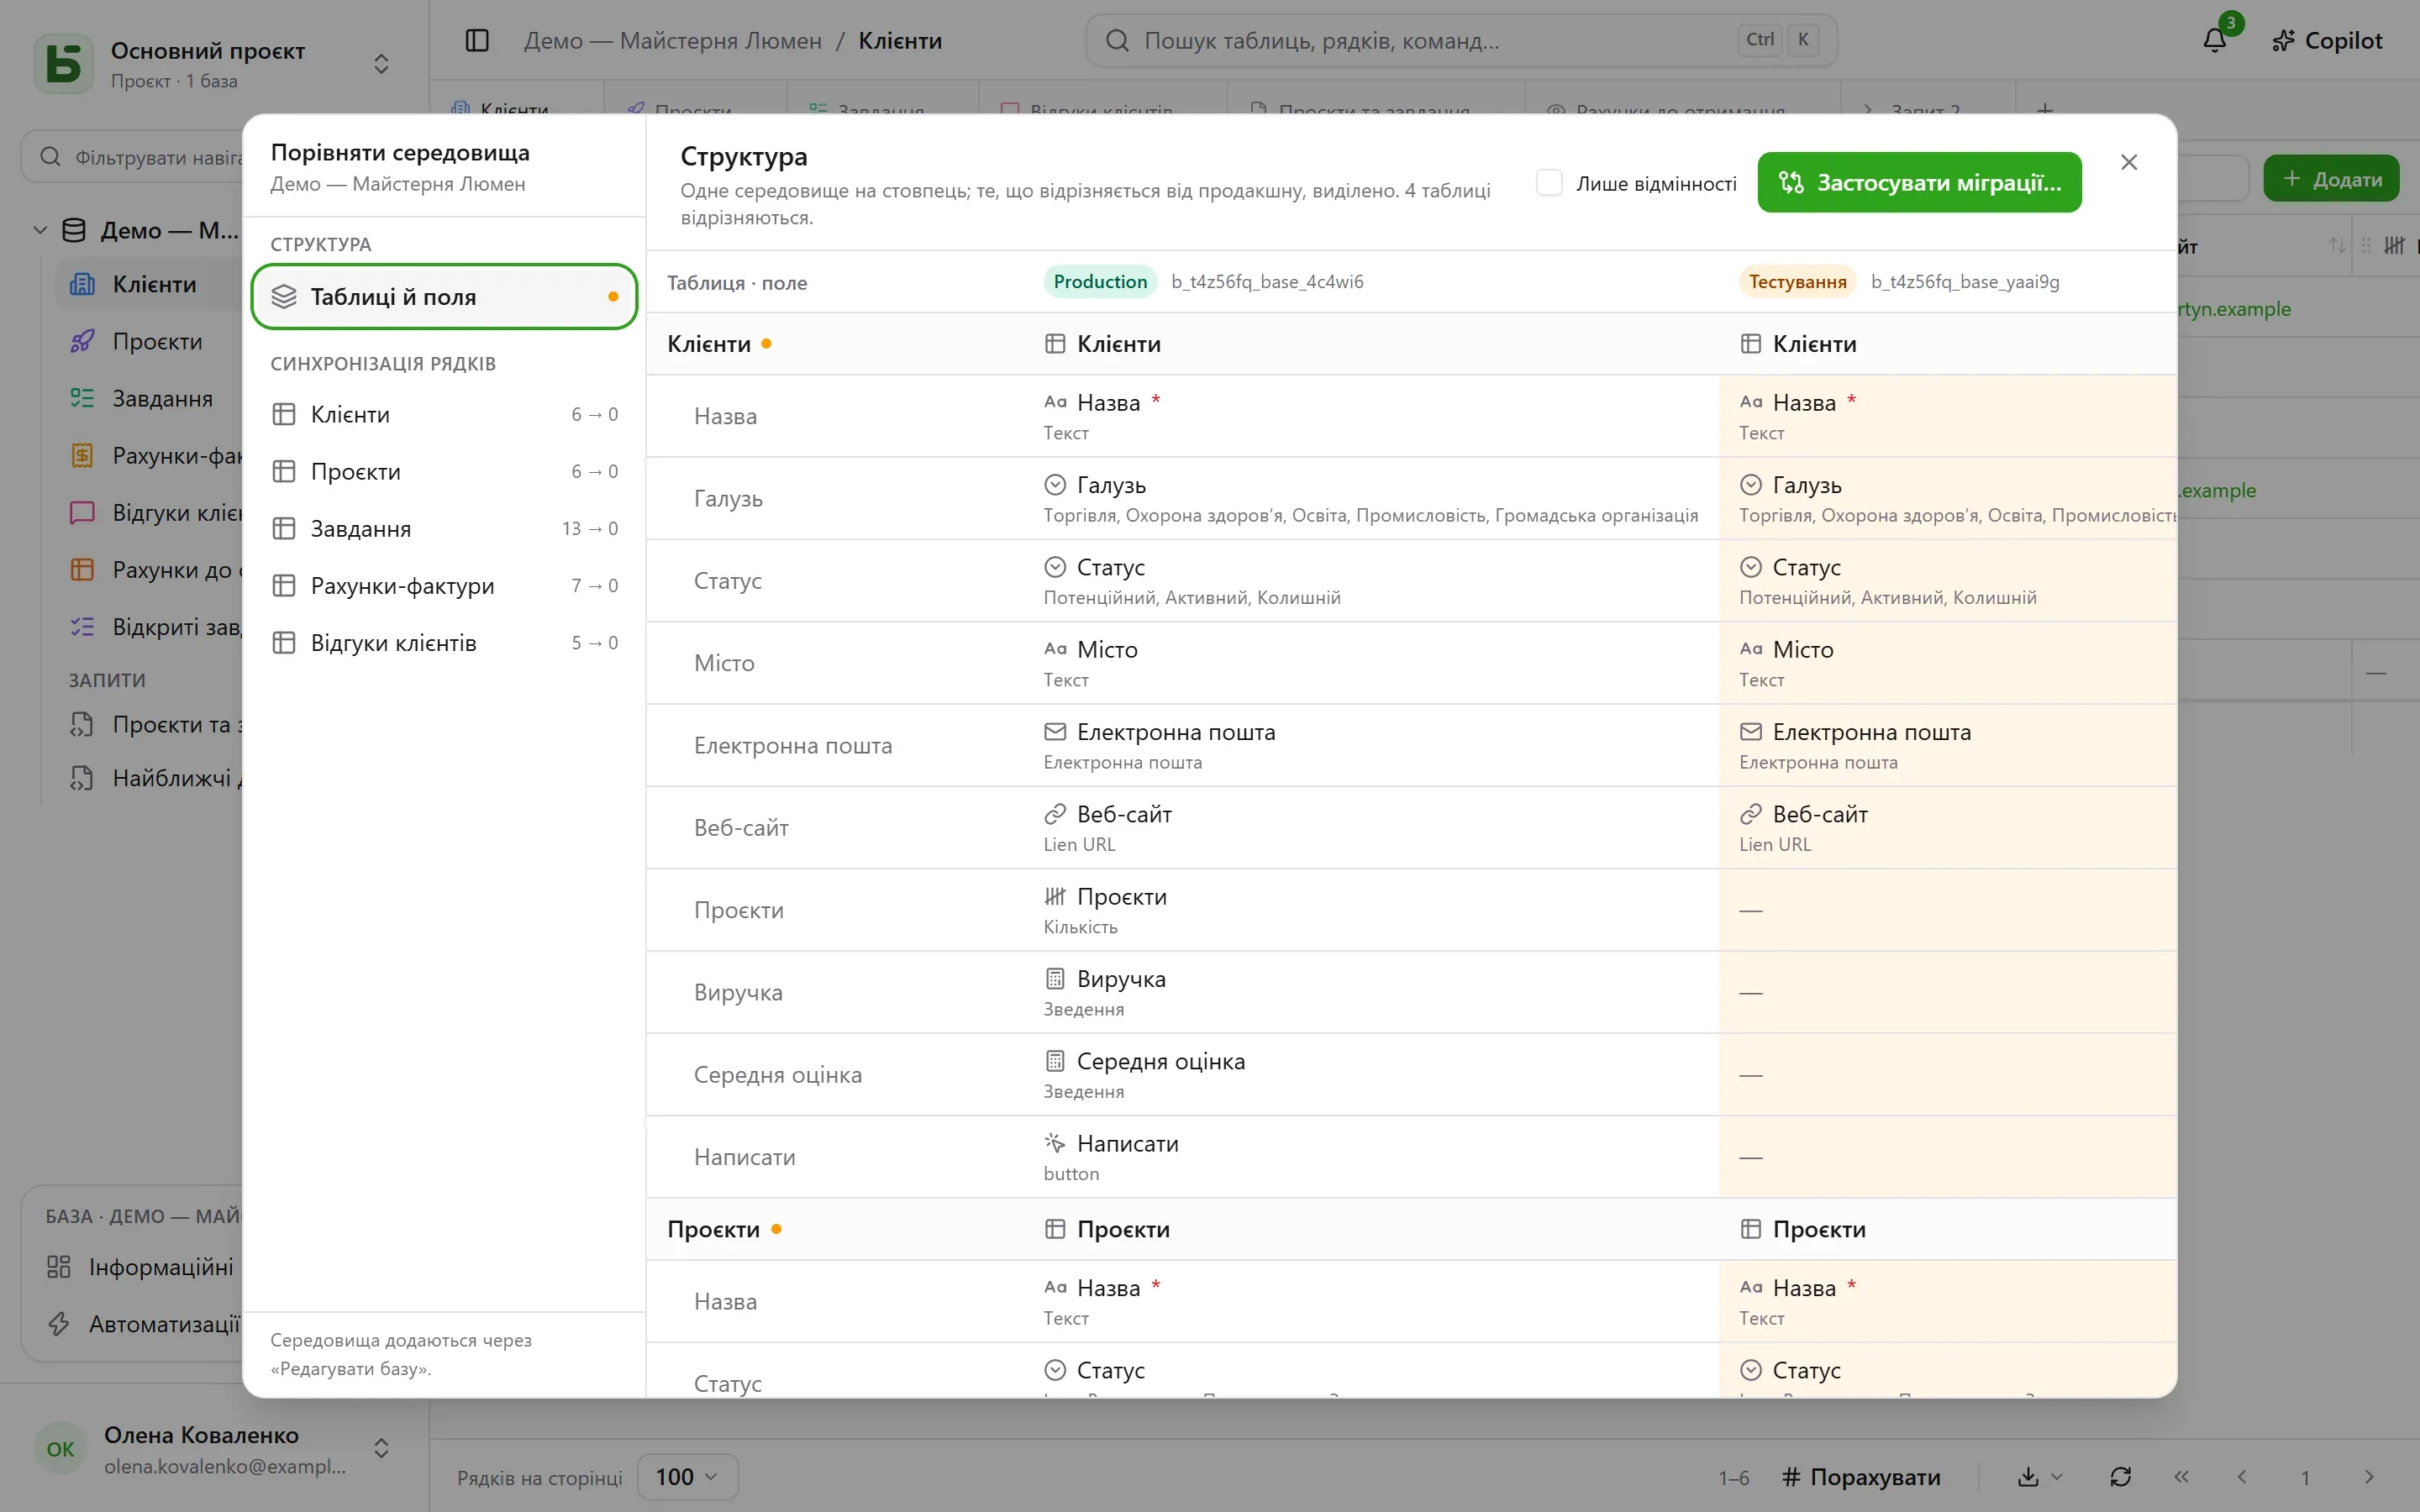Screen dimensions: 2420x1512
Task: Open rows per page dropdown 100
Action: pos(687,1477)
